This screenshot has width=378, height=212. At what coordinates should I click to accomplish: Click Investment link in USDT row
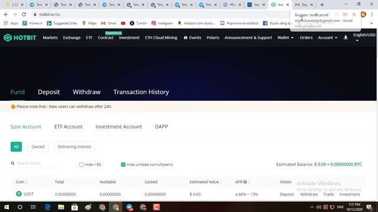350,194
